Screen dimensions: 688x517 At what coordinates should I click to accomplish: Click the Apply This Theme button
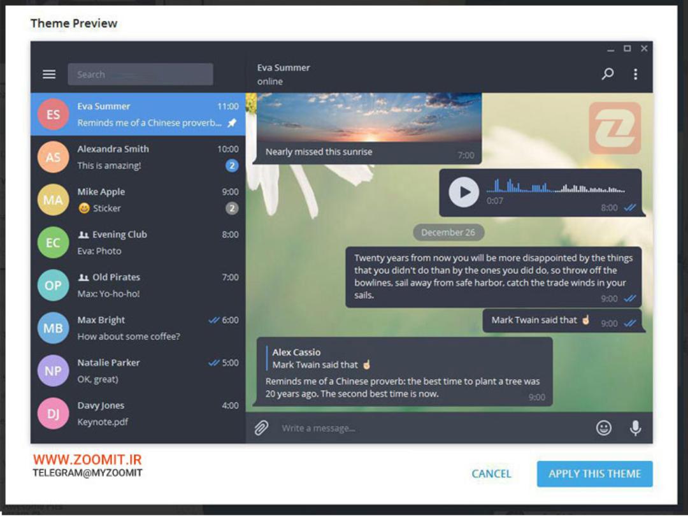[594, 474]
